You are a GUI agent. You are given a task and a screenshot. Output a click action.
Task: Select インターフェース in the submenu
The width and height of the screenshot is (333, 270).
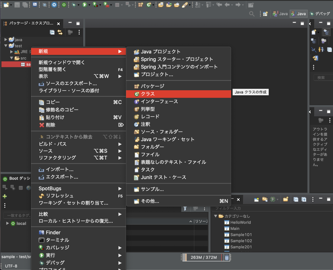(x=178, y=101)
